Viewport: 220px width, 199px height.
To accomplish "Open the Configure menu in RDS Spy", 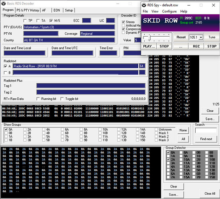I will click(x=169, y=12).
